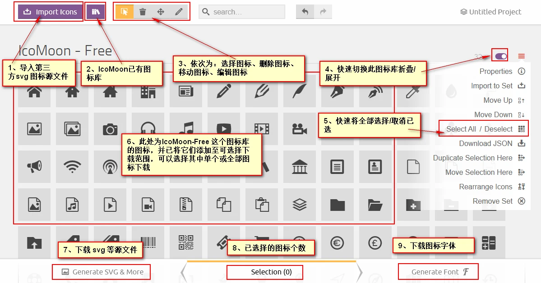This screenshot has width=541, height=283.
Task: Select the empty file page icon
Action: point(413,167)
